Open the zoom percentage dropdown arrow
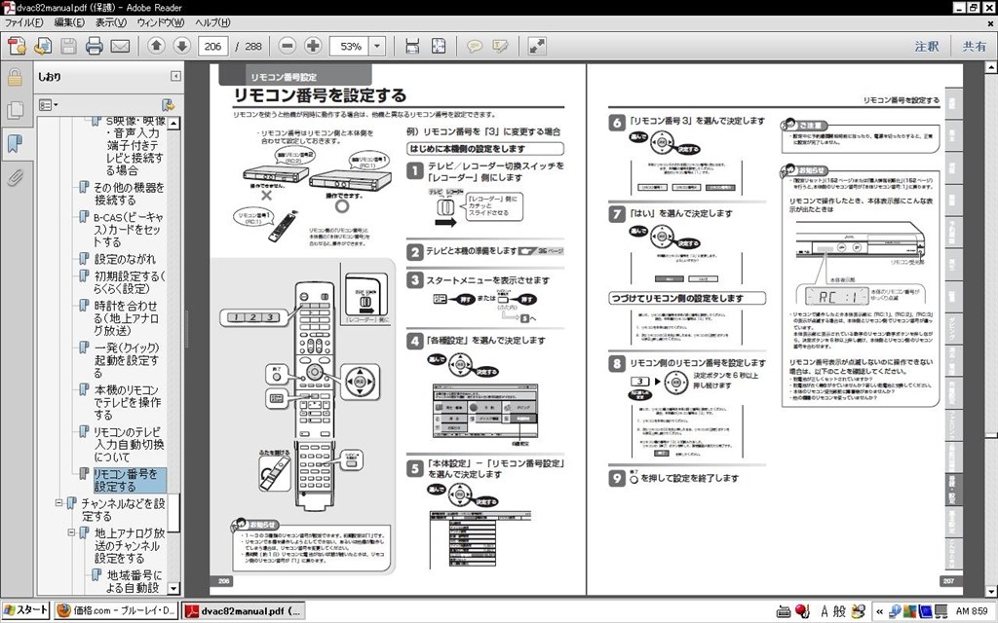This screenshot has width=998, height=623. tap(377, 46)
